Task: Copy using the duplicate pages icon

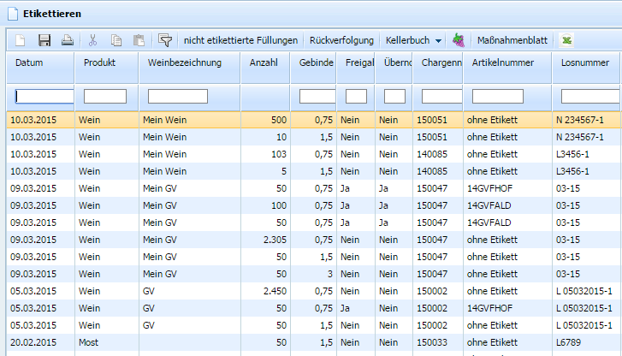Action: [116, 40]
